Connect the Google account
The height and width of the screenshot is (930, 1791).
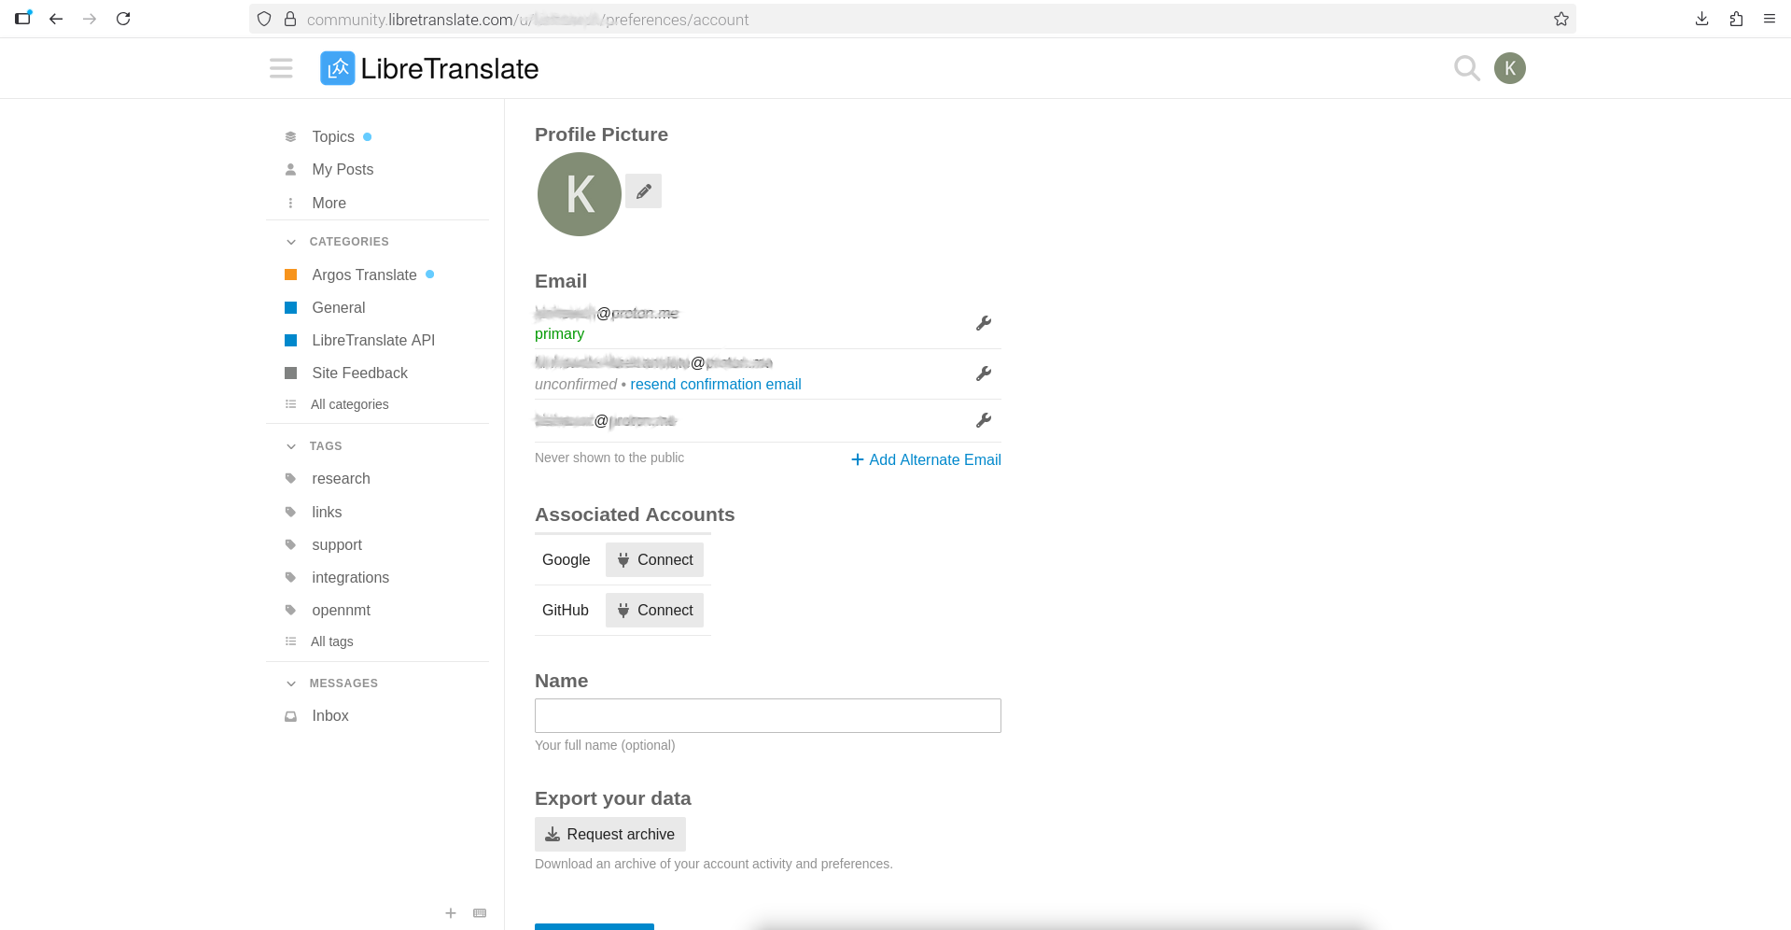click(654, 560)
